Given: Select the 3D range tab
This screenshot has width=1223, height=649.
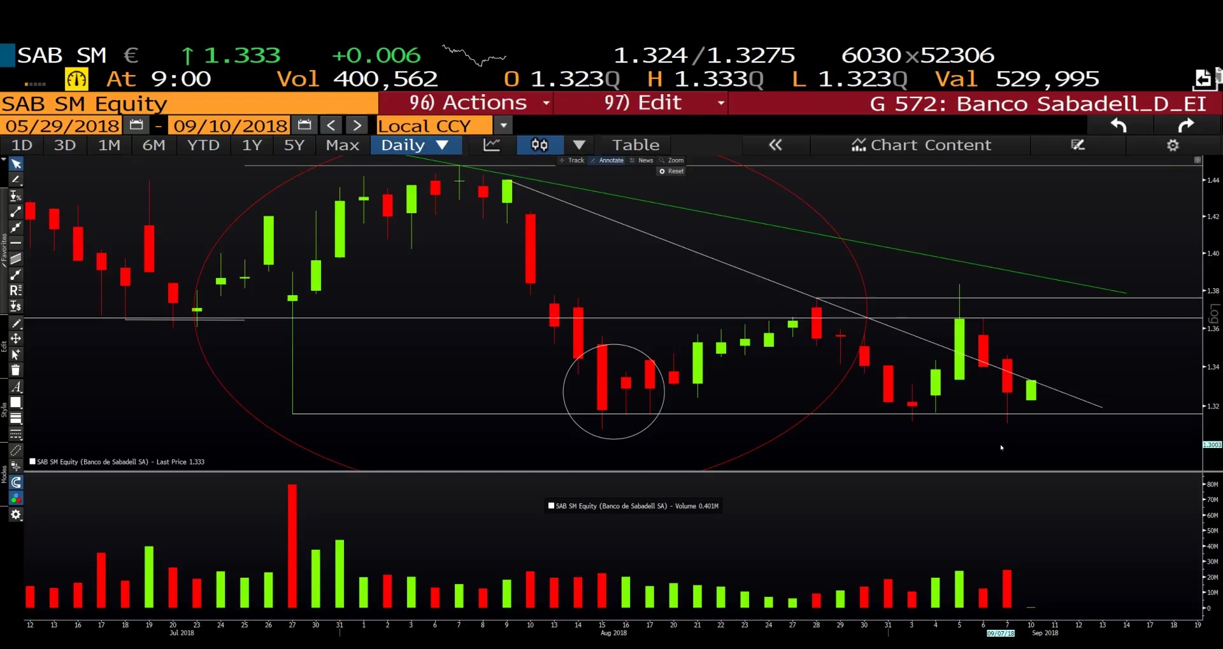Looking at the screenshot, I should (x=64, y=145).
